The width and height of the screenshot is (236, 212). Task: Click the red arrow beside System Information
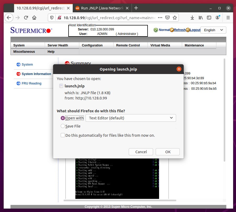pos(18,74)
